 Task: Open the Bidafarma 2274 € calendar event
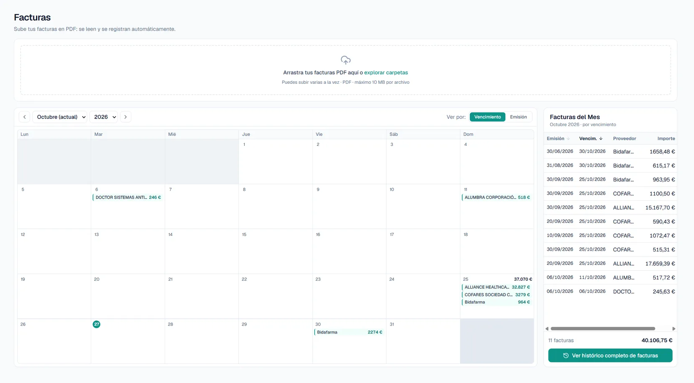tap(349, 332)
